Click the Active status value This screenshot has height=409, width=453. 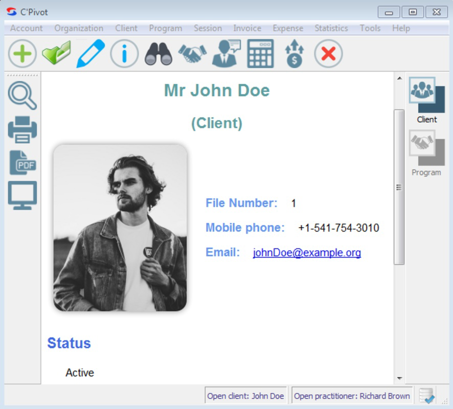pos(80,373)
